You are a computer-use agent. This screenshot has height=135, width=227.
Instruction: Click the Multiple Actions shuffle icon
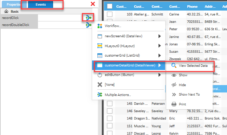(100, 95)
